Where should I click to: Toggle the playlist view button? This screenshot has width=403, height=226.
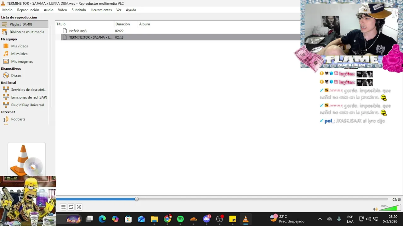click(x=63, y=207)
